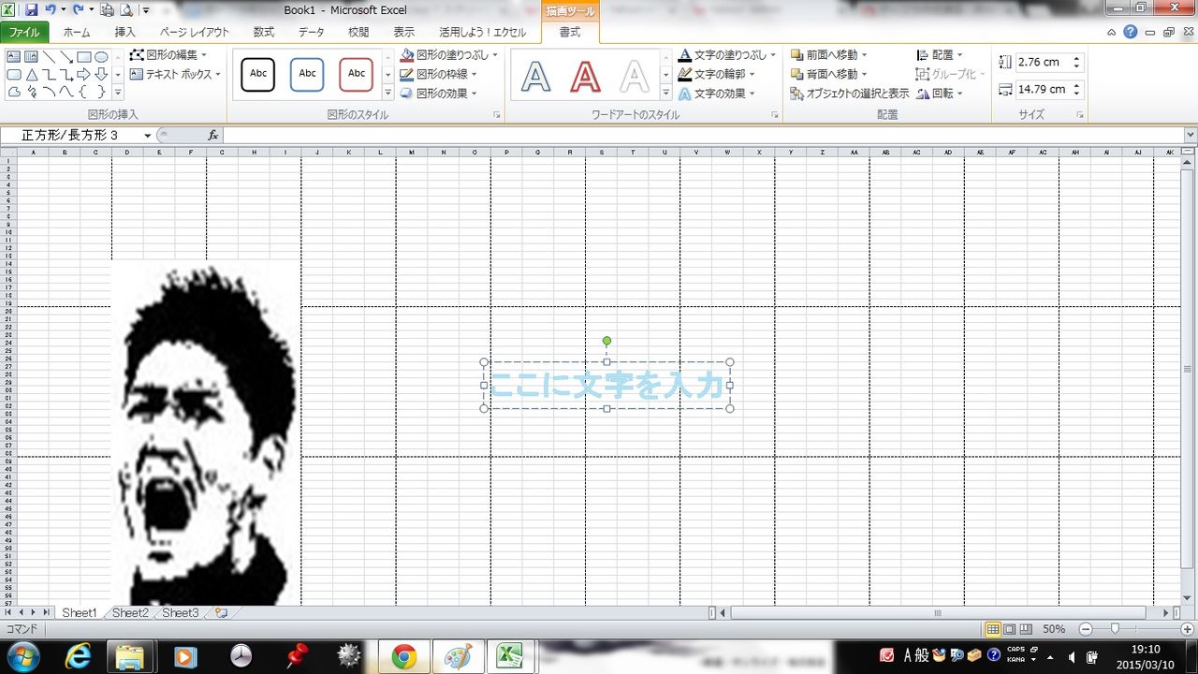Open 背面へ移動 dropdown
The height and width of the screenshot is (674, 1198).
[x=828, y=74]
